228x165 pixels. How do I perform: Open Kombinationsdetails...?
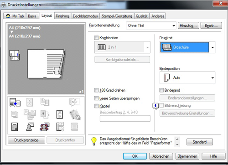122,59
